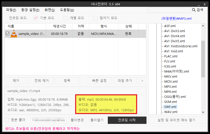Screen dimensions: 210x134
Task: Click the MOV,MP4,M4A... format cell
Action: pyautogui.click(x=104, y=34)
